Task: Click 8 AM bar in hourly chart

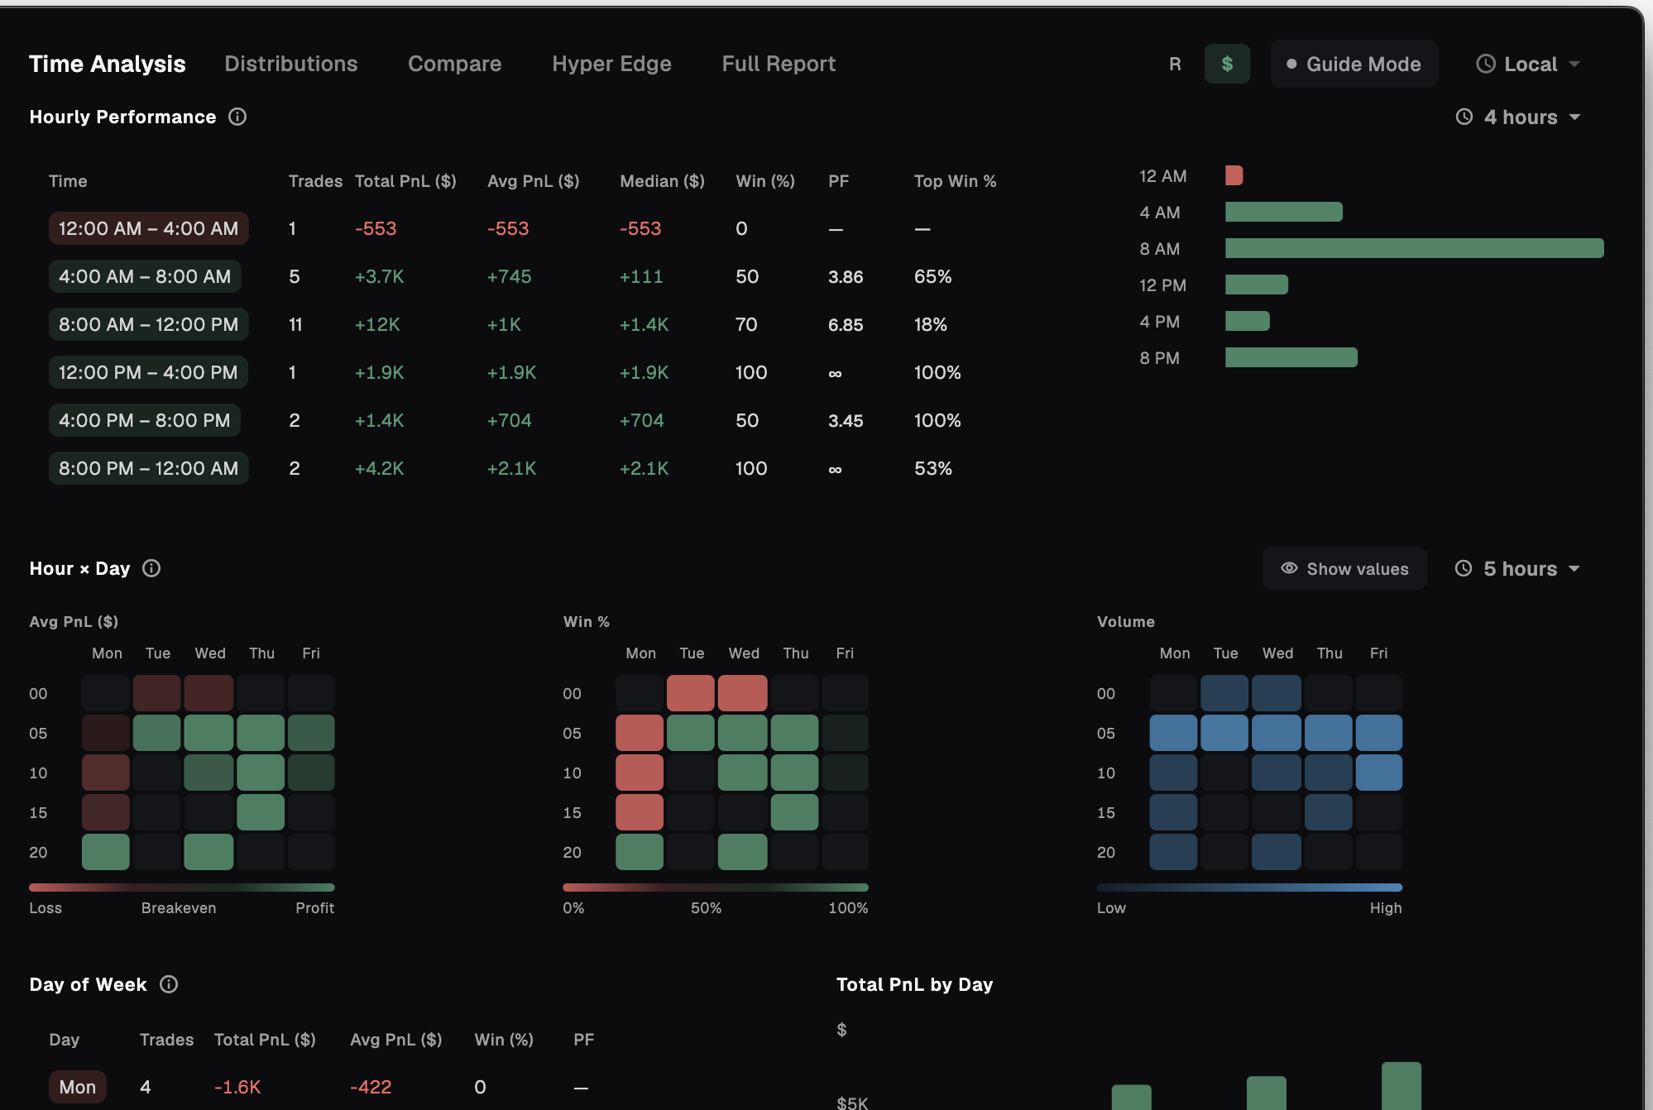Action: coord(1415,248)
